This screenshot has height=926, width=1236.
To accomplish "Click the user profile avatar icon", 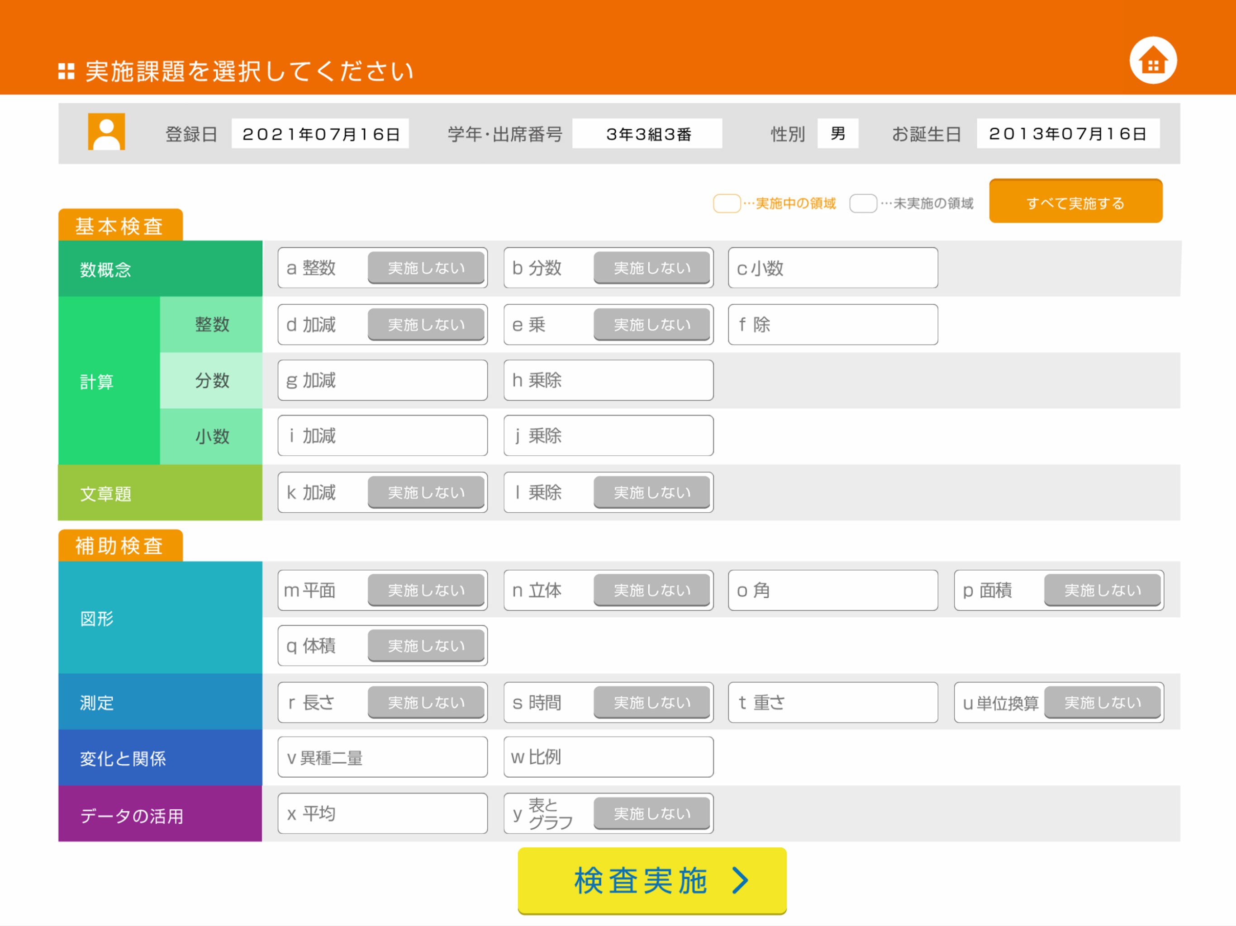I will click(x=106, y=132).
